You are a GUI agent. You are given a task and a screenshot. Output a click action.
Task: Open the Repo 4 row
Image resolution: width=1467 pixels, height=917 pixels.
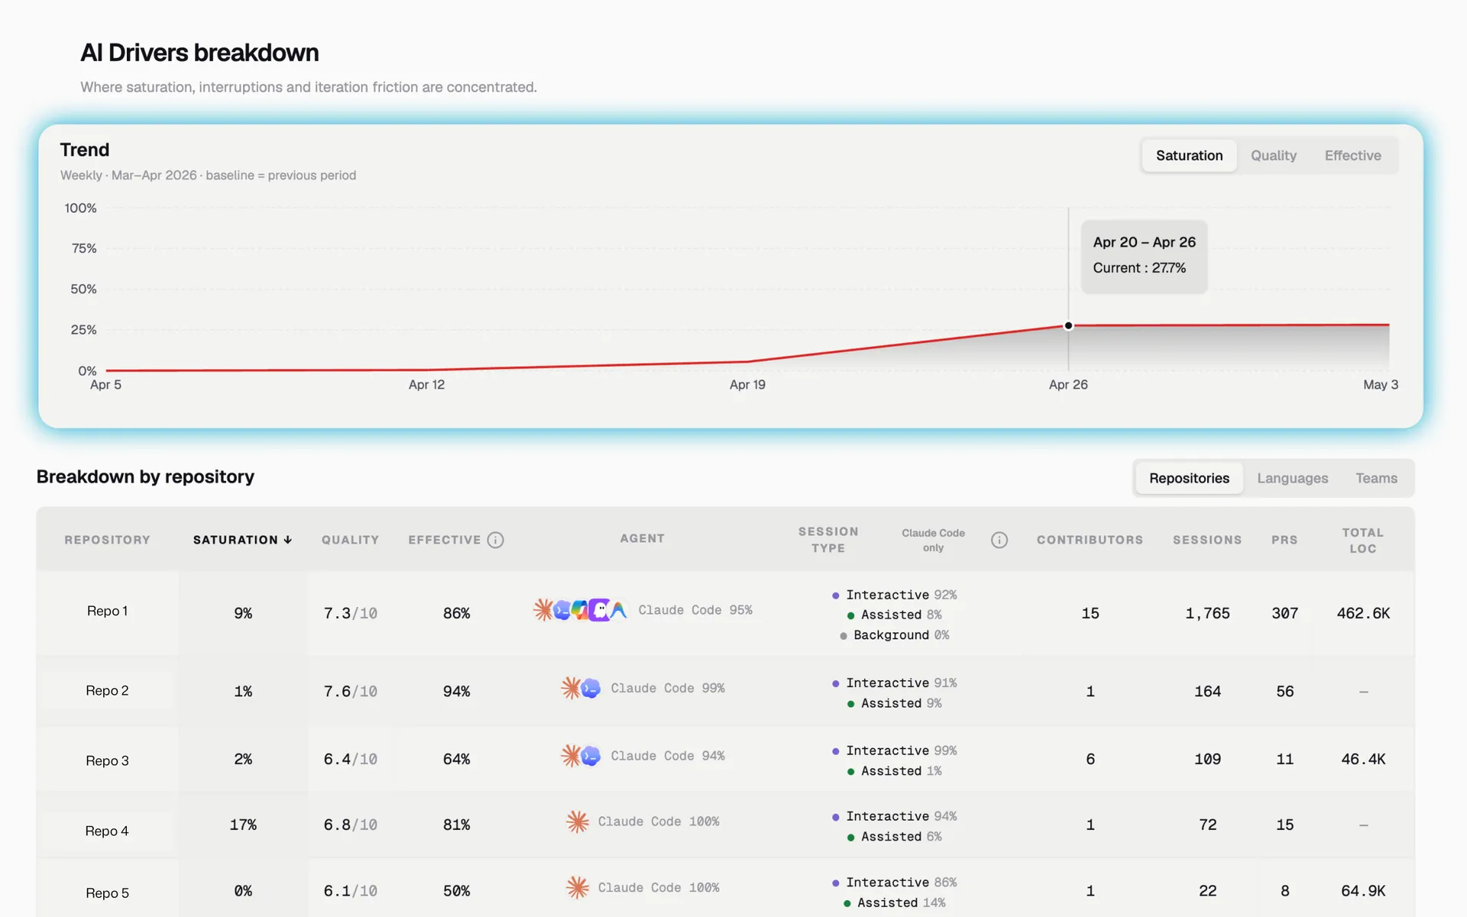point(725,825)
